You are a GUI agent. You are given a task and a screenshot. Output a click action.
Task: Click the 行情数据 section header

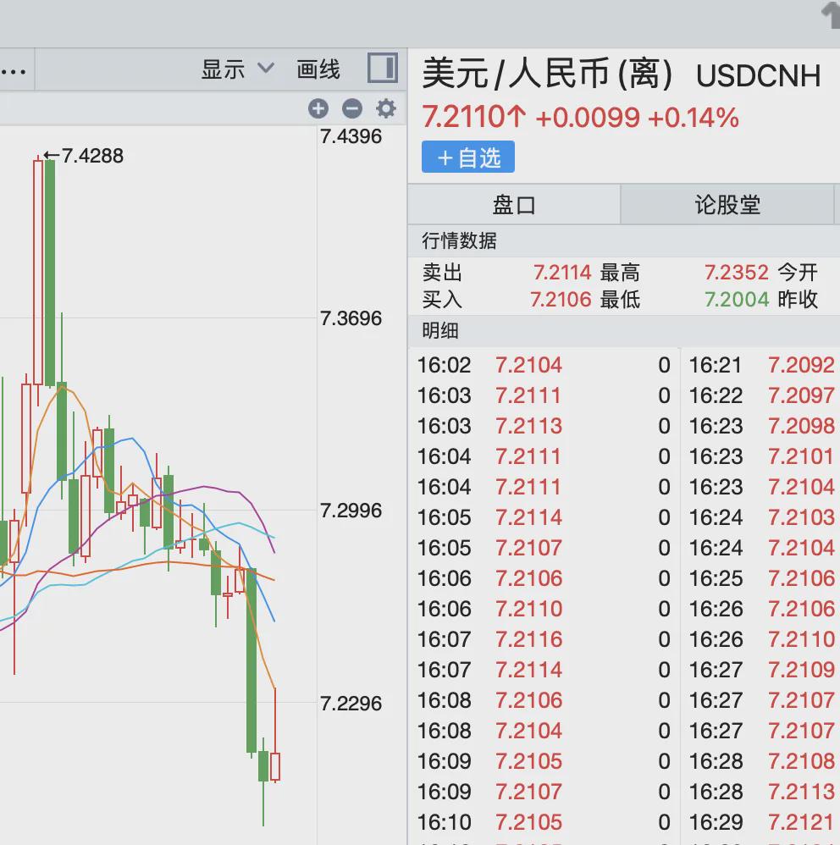(x=460, y=241)
